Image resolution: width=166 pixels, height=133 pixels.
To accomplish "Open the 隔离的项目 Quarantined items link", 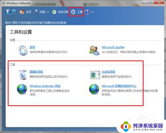I will click(x=36, y=71).
